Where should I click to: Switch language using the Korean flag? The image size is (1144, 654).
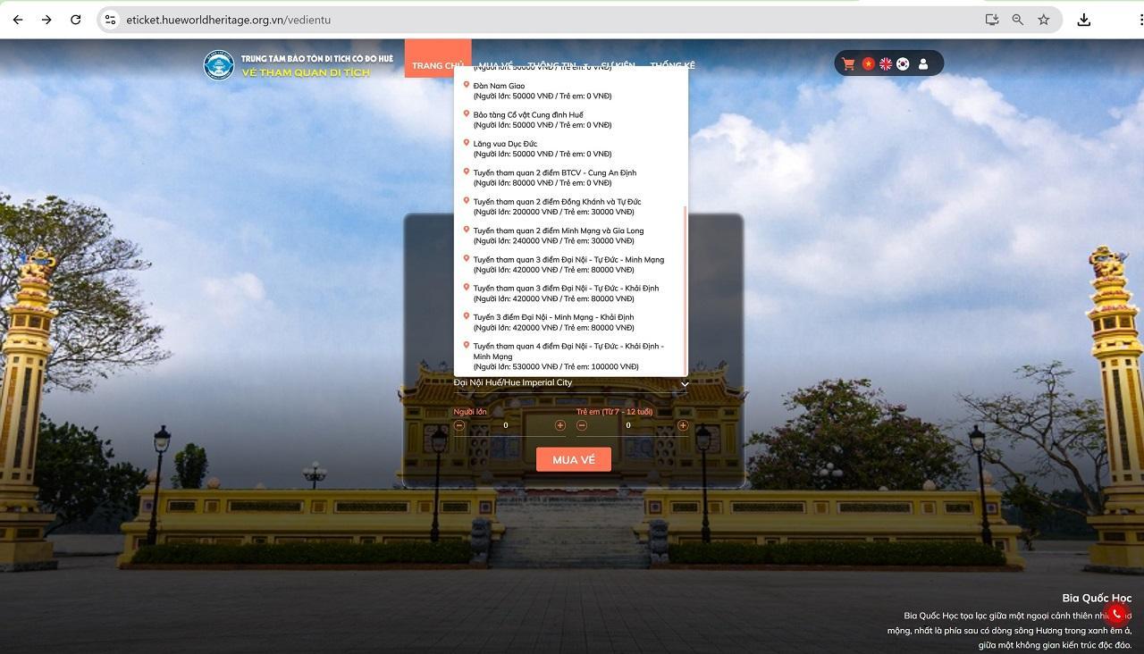[904, 64]
